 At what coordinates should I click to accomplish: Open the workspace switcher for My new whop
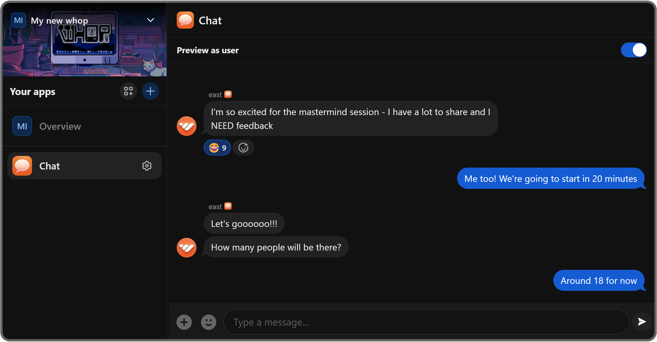click(59, 20)
